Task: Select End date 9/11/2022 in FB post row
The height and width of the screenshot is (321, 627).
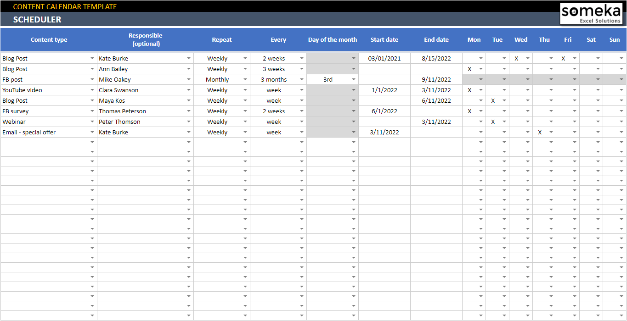Action: click(x=436, y=80)
